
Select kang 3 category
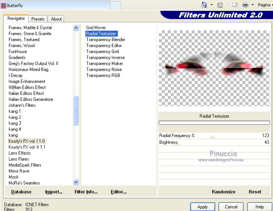pos(15,123)
